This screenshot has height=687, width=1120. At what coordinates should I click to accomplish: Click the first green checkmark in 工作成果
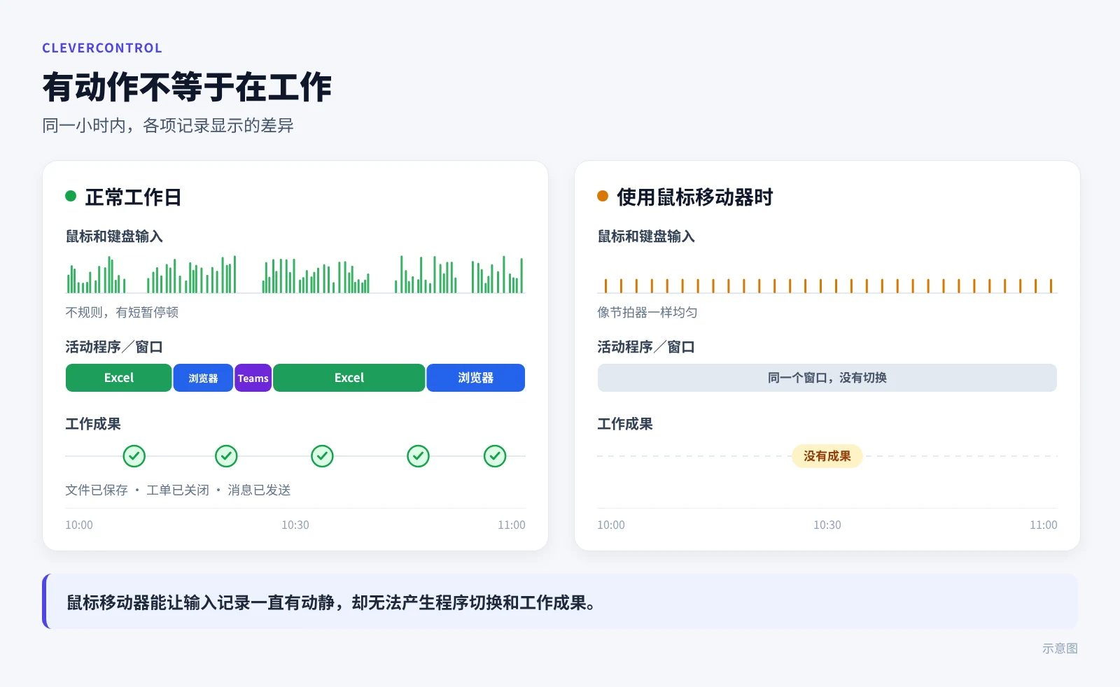click(134, 456)
